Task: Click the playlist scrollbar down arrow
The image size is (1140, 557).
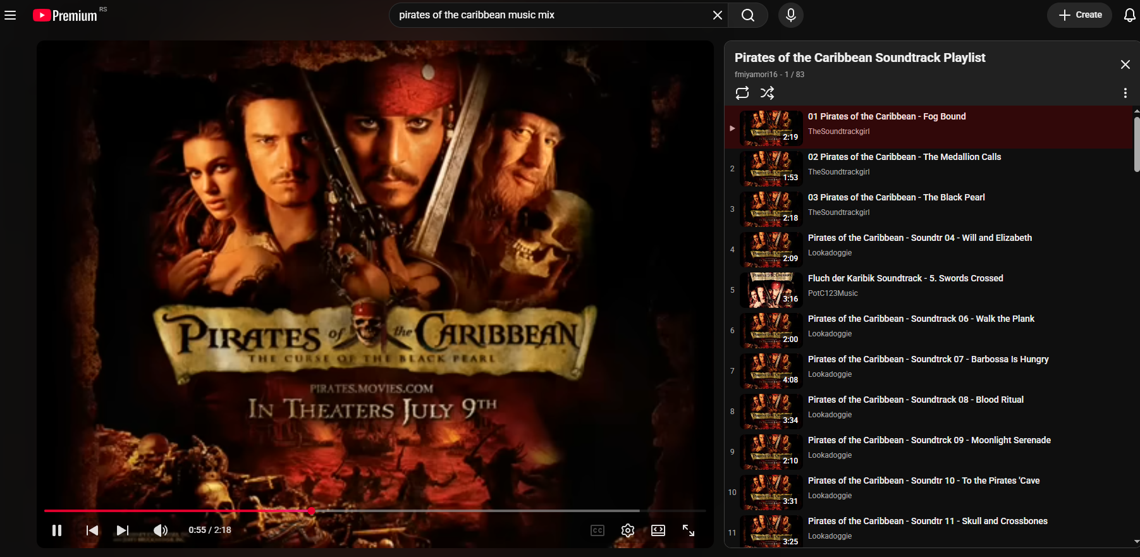Action: click(x=1137, y=542)
